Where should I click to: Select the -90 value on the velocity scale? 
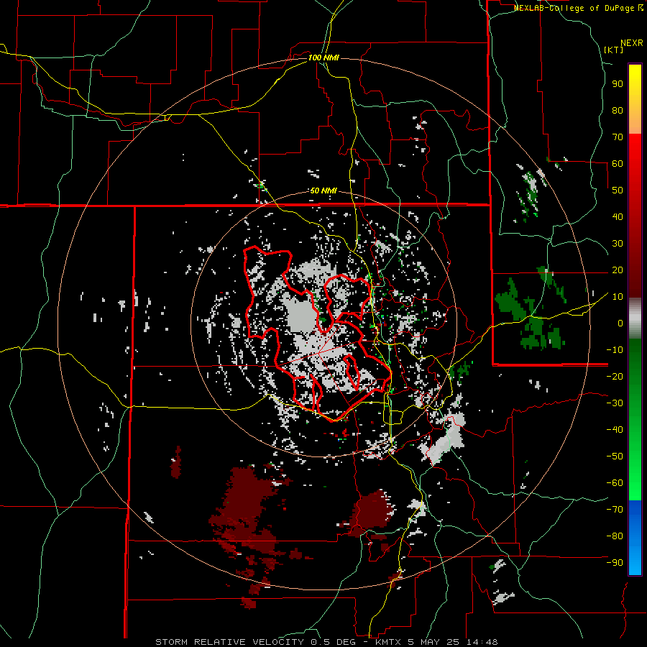click(615, 562)
